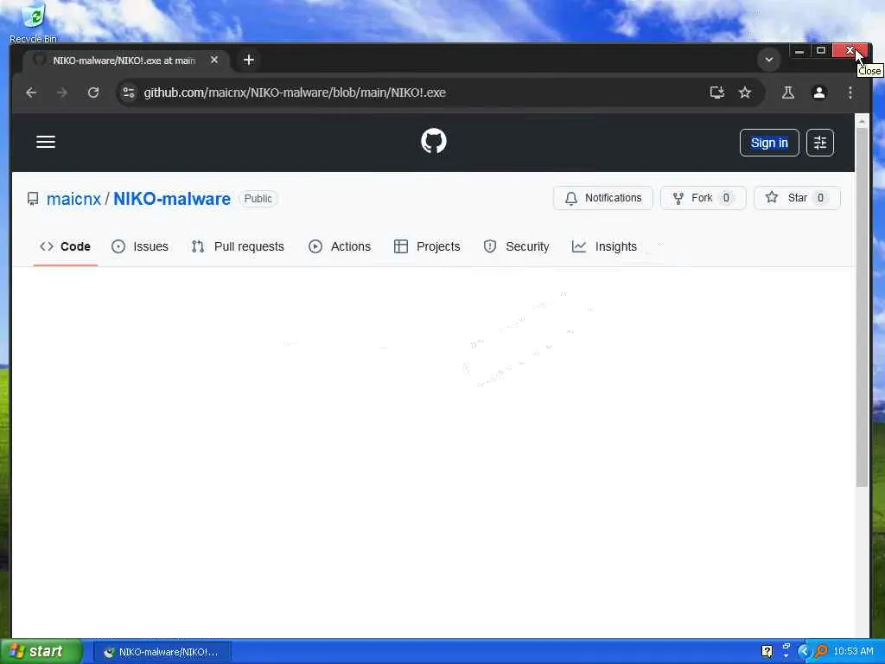Switch to the Issues tab

click(140, 246)
